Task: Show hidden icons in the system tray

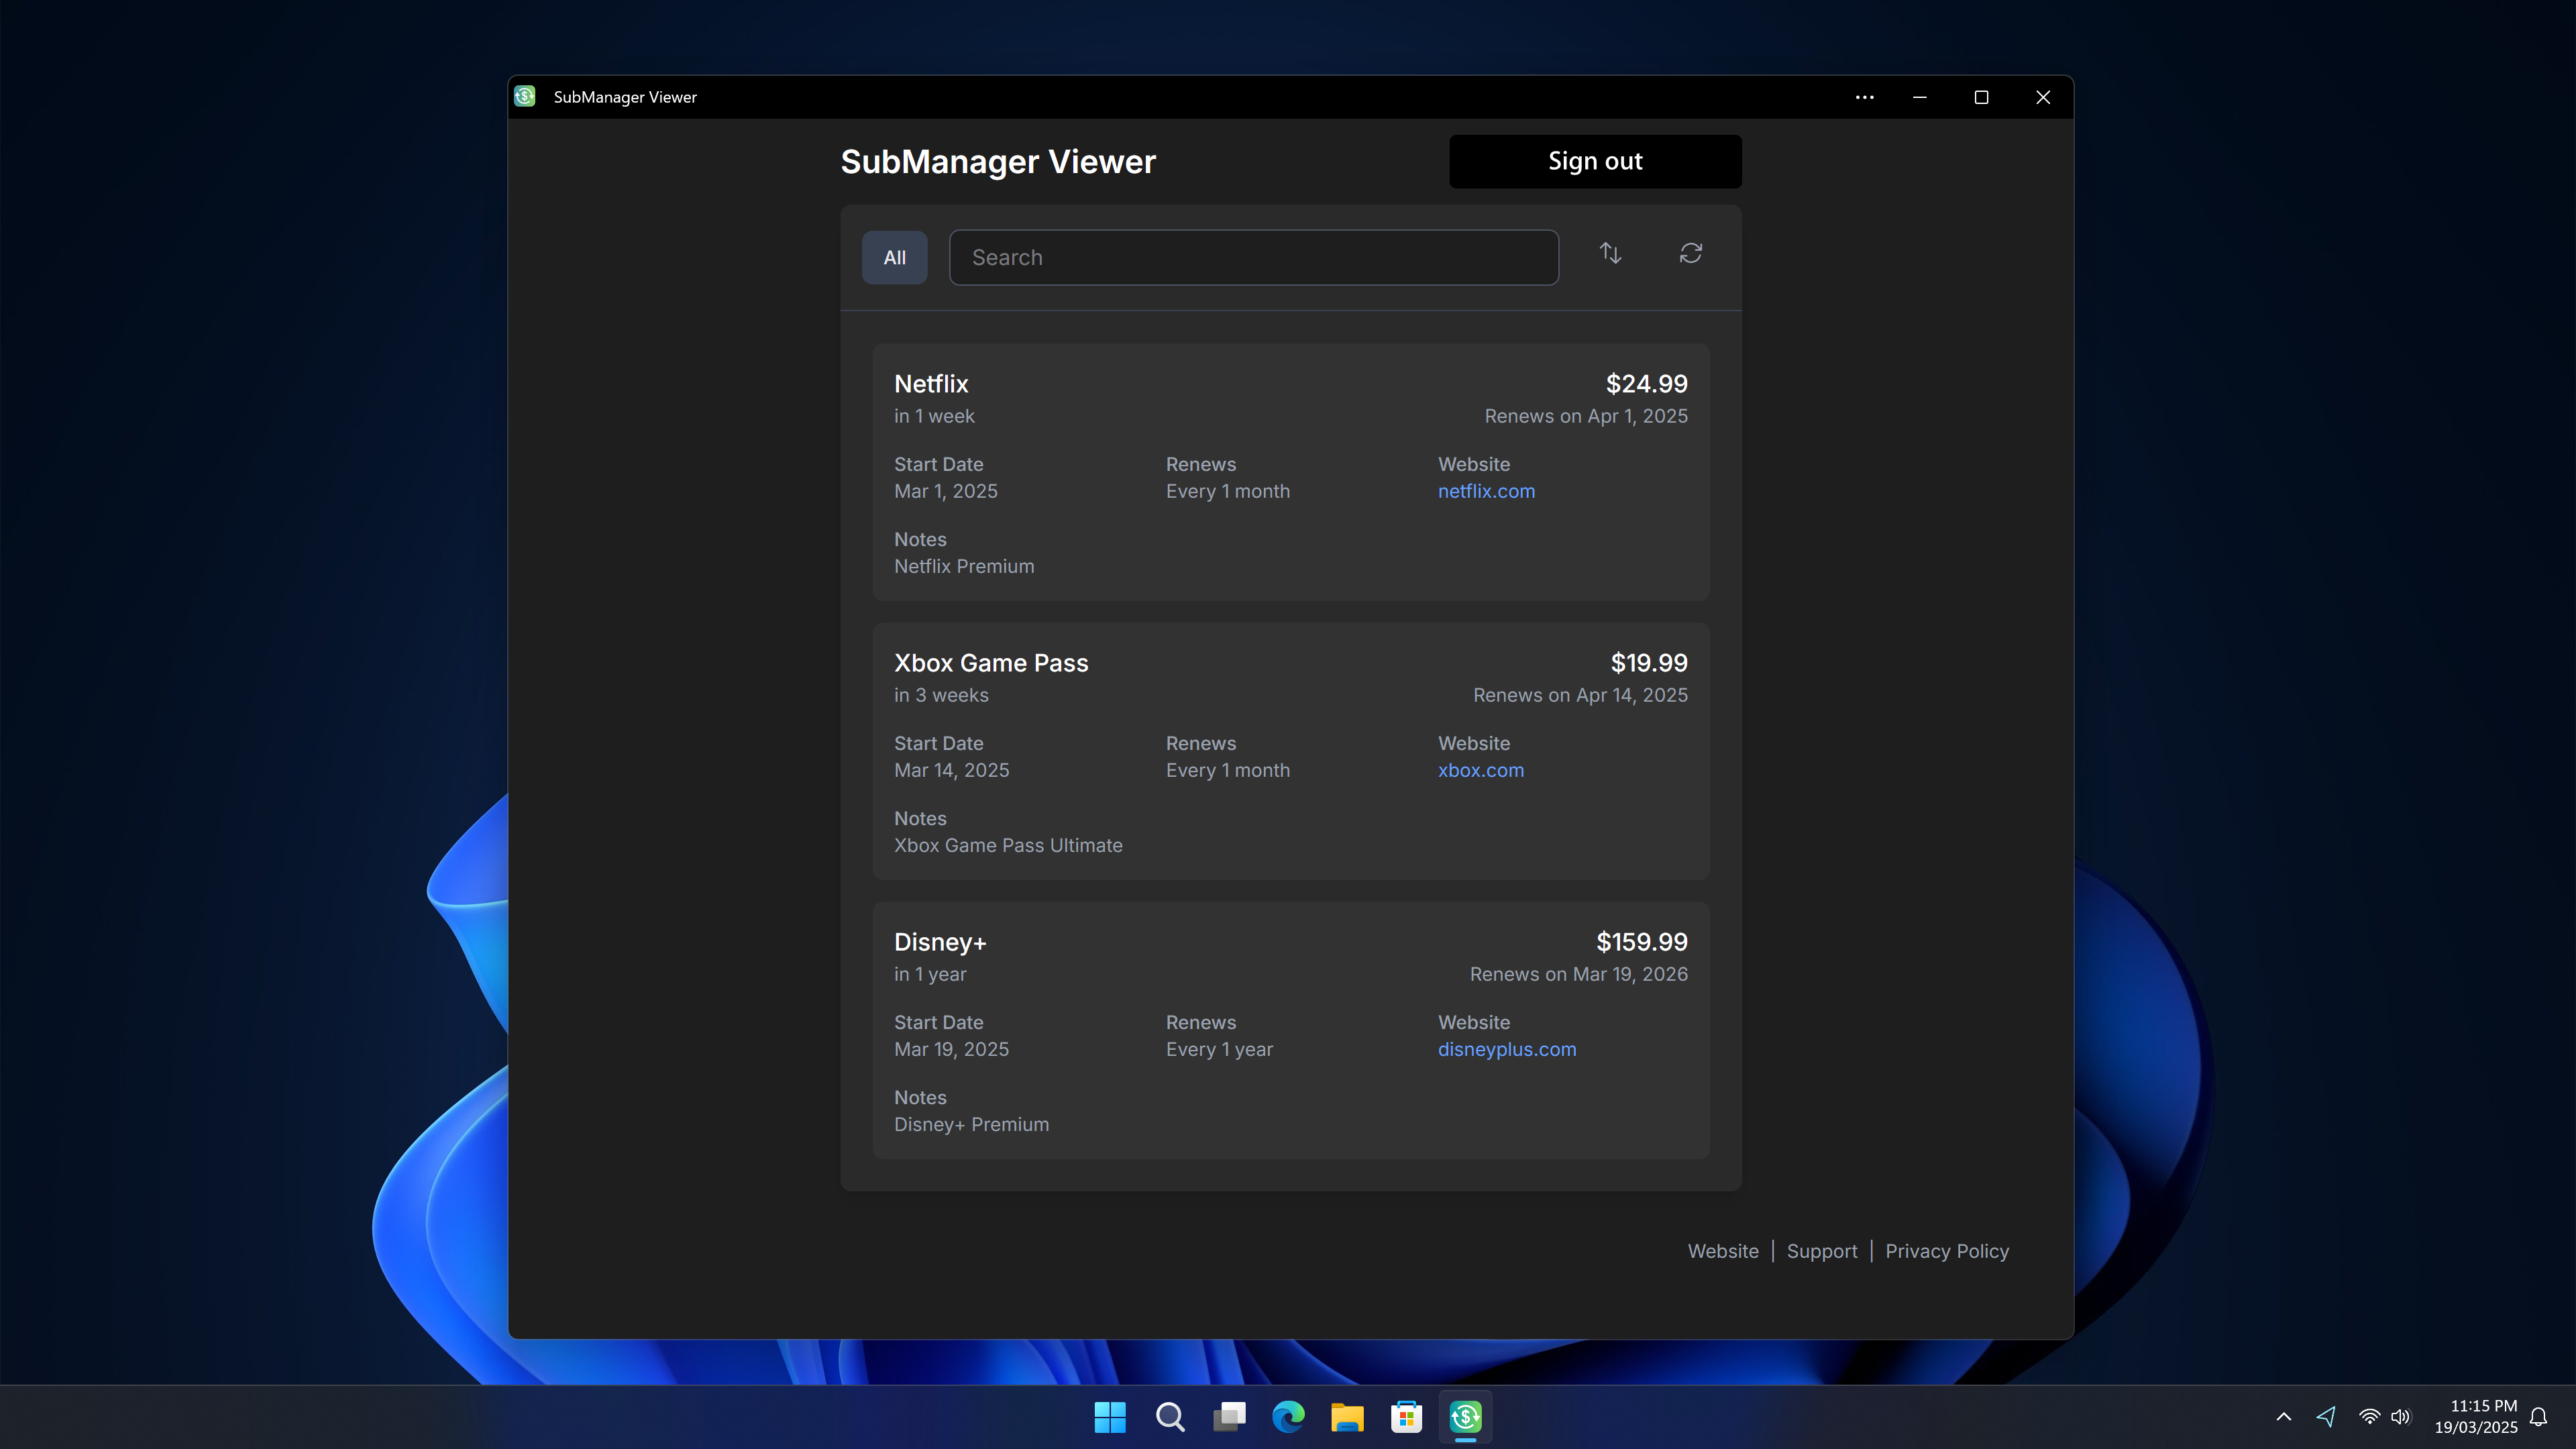Action: coord(2283,1416)
